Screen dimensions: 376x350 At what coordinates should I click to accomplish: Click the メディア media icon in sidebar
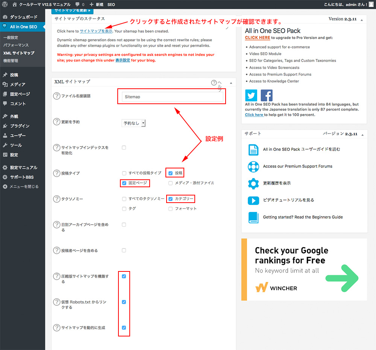pyautogui.click(x=5, y=84)
